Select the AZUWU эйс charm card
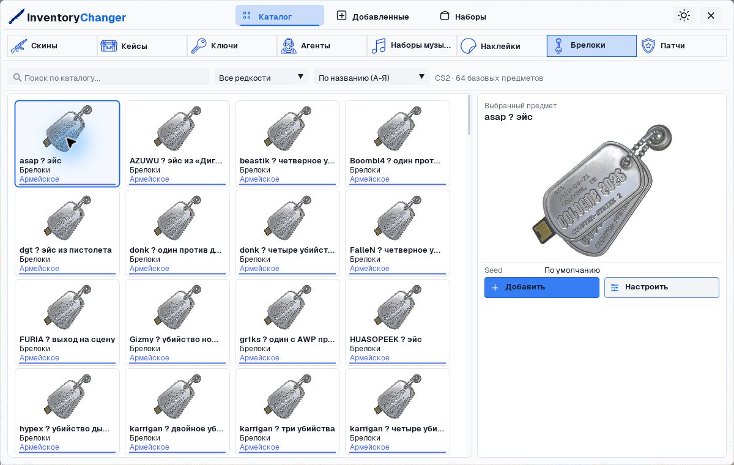Image resolution: width=734 pixels, height=465 pixels. click(x=177, y=144)
